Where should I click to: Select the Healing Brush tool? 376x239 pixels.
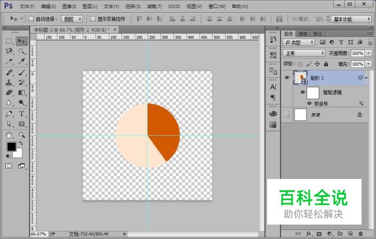click(x=9, y=72)
